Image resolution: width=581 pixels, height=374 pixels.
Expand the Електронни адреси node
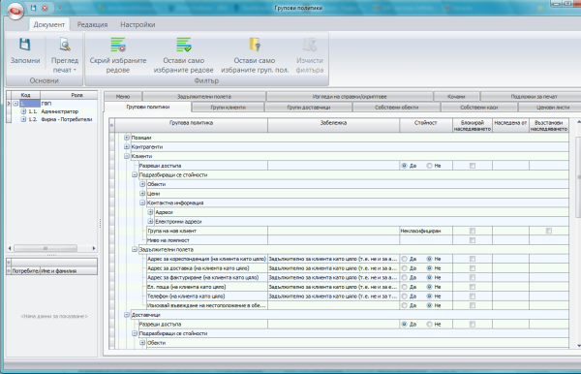point(150,221)
